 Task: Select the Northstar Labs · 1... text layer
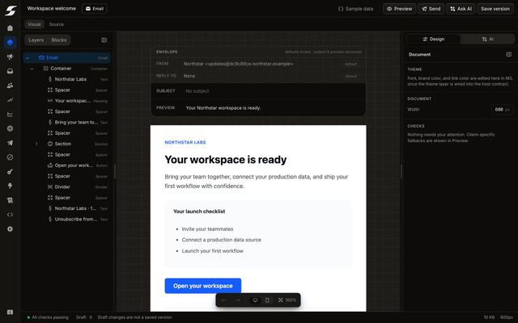(x=66, y=208)
